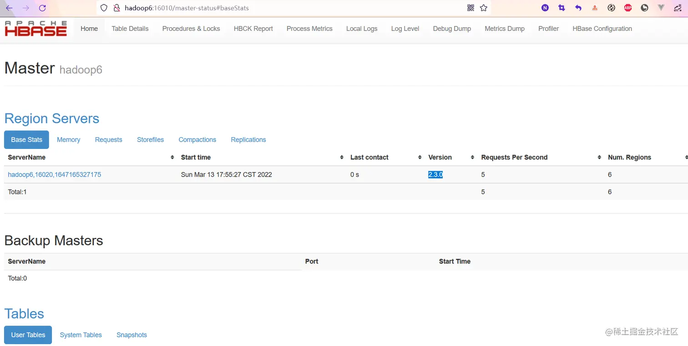Open Process Metrics page
Image resolution: width=688 pixels, height=346 pixels.
[x=309, y=29]
